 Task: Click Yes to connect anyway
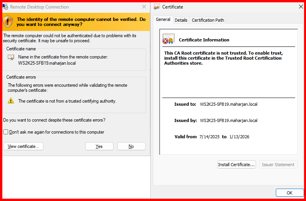pyautogui.click(x=99, y=146)
